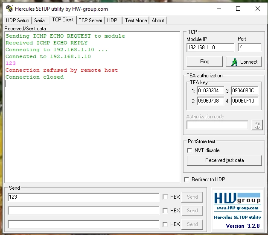Click Send button for the 123 line

pos(192,197)
